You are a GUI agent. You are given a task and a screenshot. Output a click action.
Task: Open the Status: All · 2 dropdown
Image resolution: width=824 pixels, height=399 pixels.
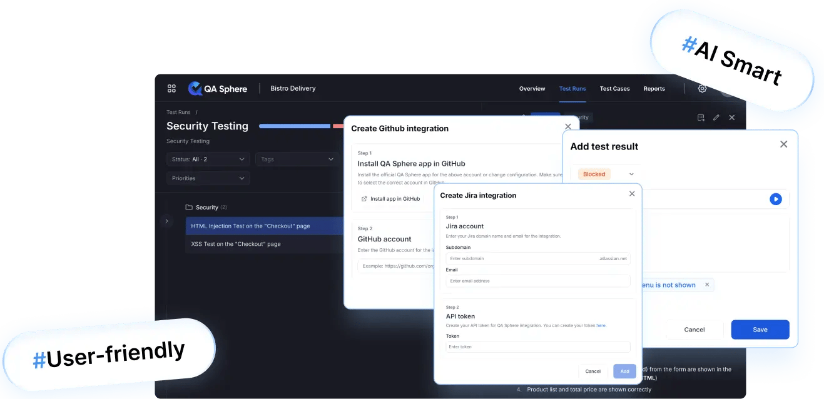pos(208,159)
